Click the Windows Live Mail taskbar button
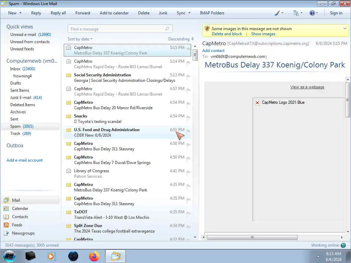Screen dimensions: 351x263 [116, 256]
